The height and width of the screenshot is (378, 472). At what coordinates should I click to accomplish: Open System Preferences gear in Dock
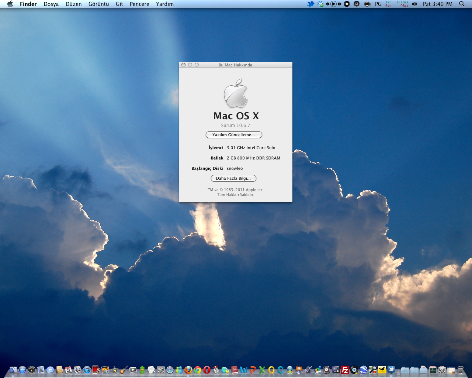pyautogui.click(x=161, y=370)
